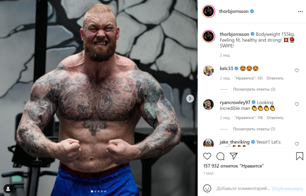Open thorbjornsson profile from header username
306x196 pixels.
233,12
